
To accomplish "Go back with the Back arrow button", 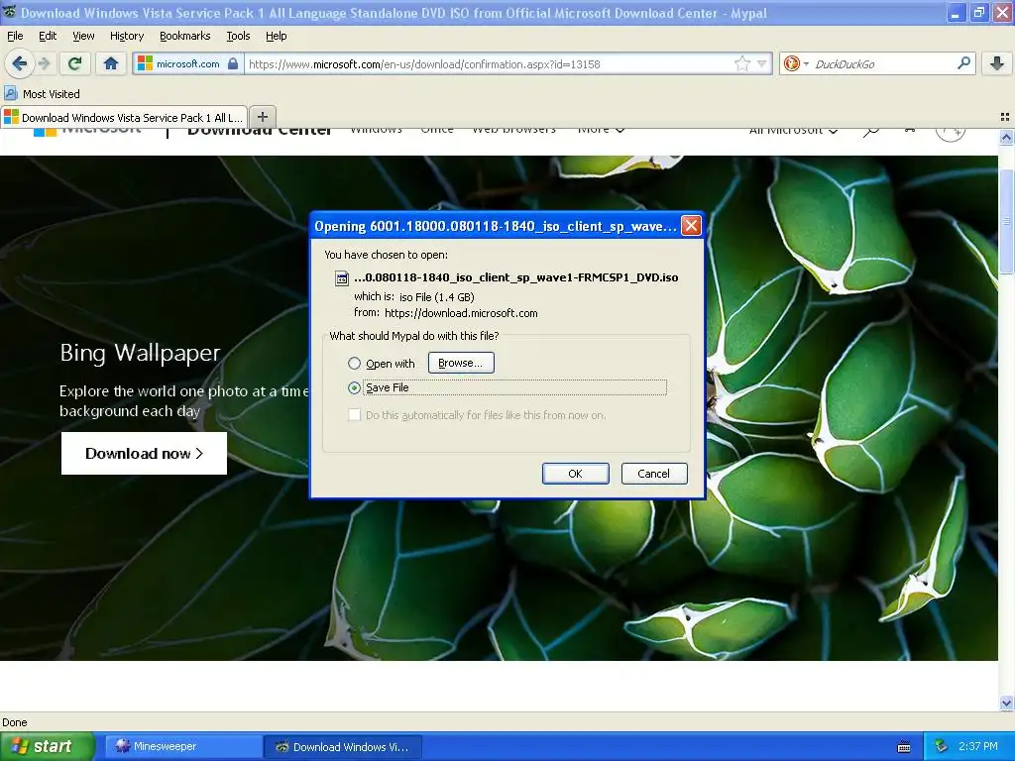I will [19, 63].
